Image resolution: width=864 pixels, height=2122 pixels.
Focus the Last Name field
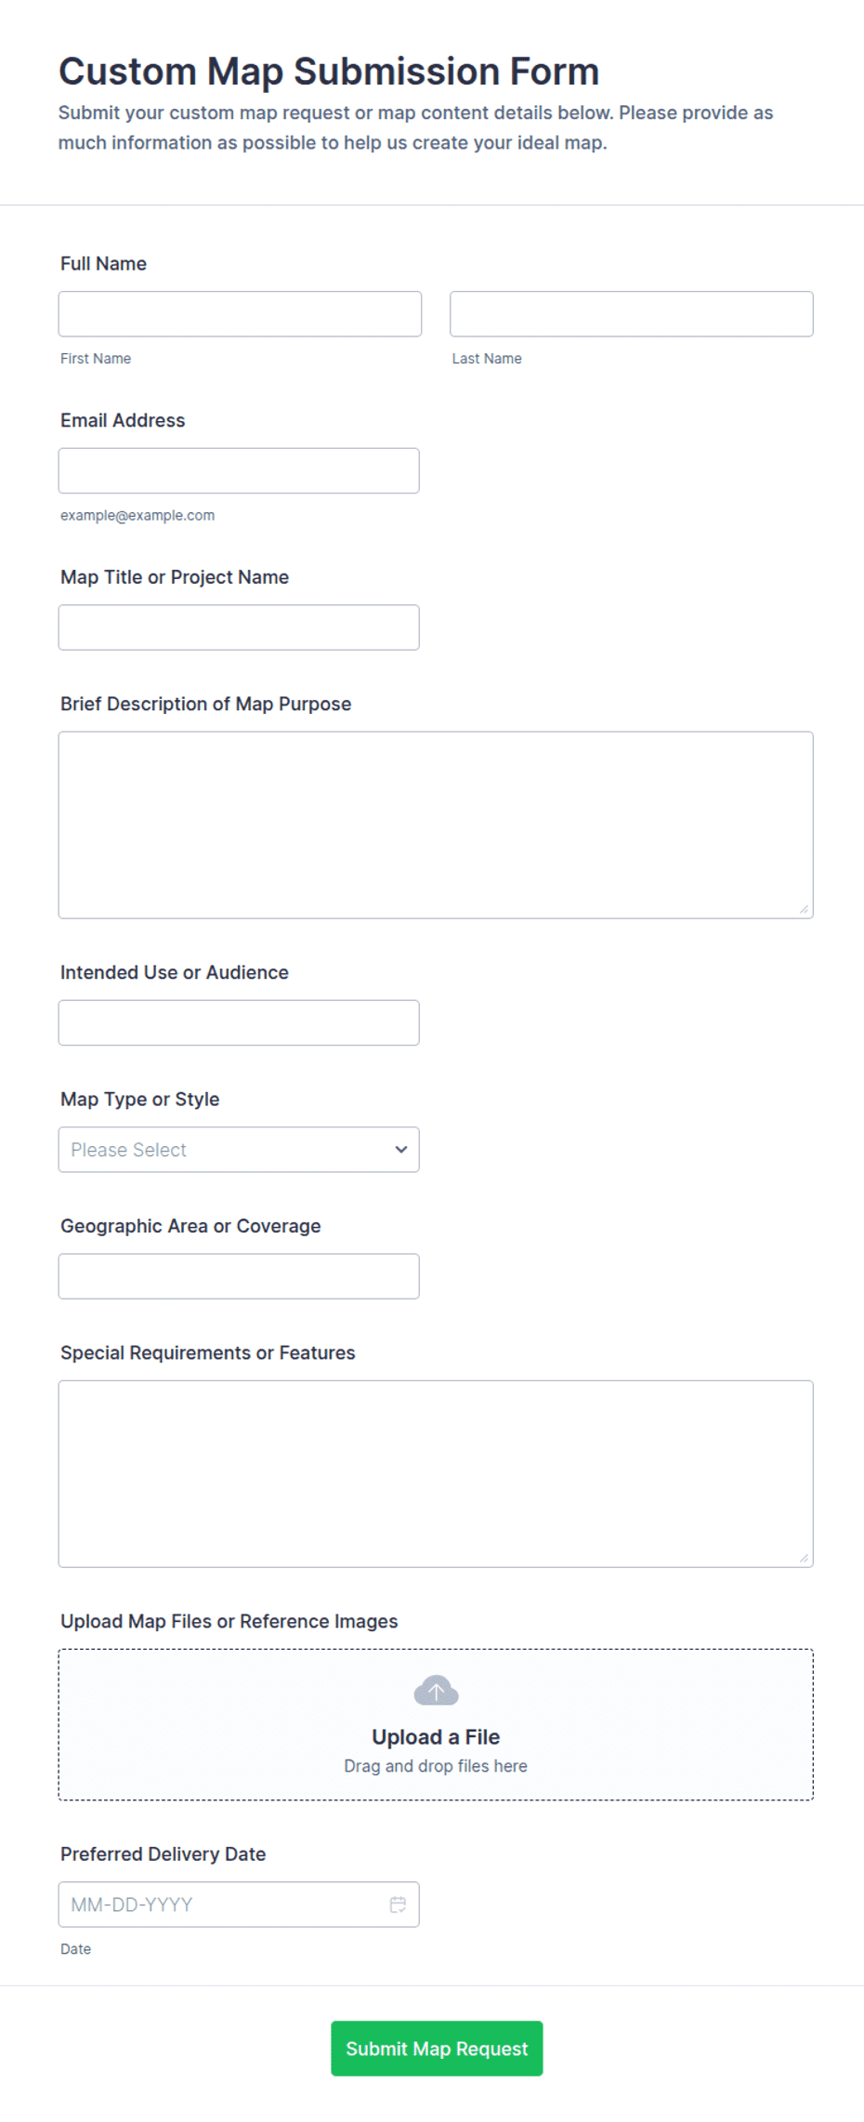632,314
